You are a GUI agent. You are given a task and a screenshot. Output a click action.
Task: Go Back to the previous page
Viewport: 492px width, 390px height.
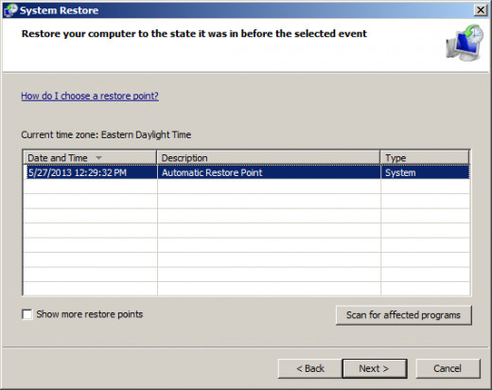(309, 368)
